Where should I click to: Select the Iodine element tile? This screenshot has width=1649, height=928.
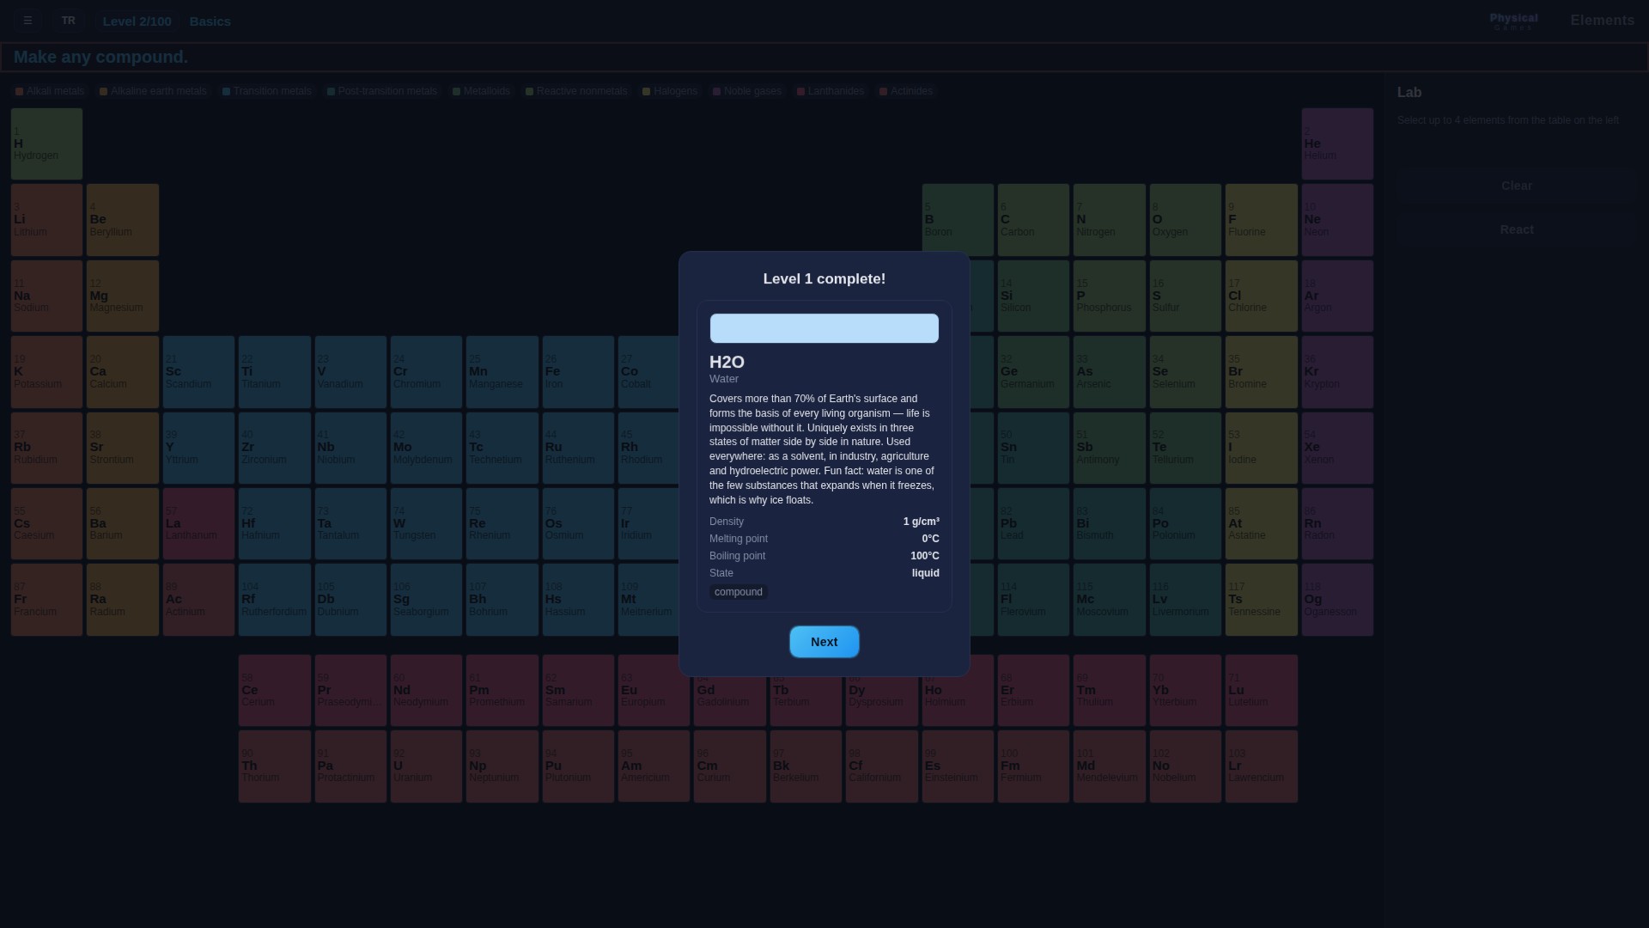point(1261,448)
